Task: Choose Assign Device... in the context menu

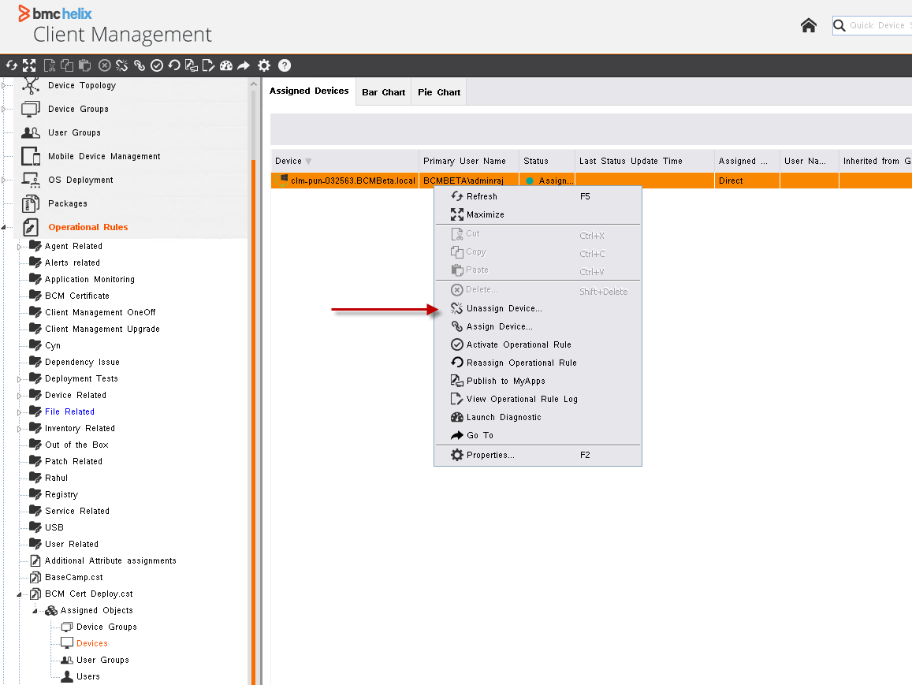Action: tap(538, 327)
